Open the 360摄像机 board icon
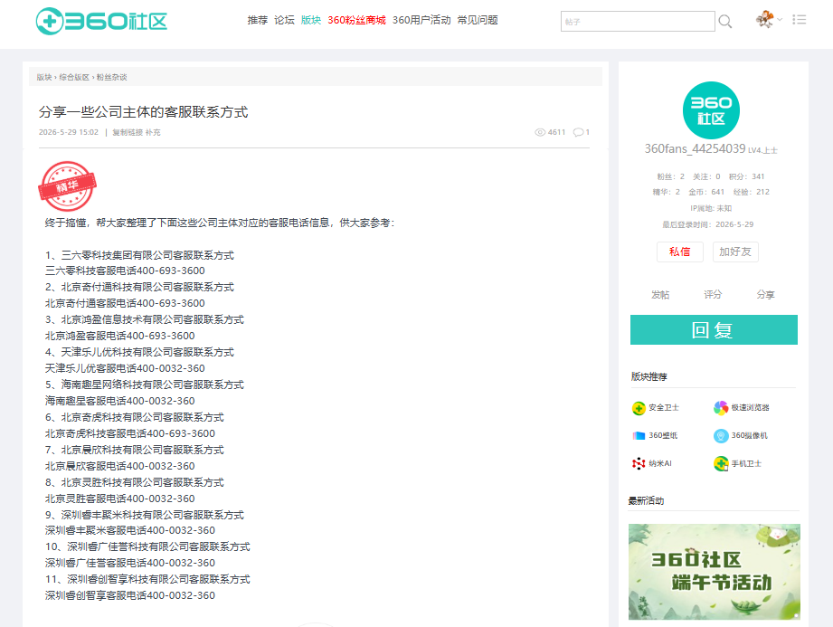 click(721, 436)
